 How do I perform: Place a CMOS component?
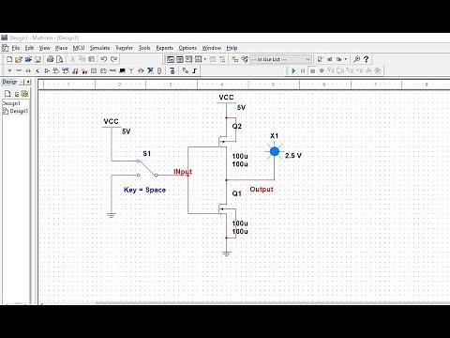[66, 70]
